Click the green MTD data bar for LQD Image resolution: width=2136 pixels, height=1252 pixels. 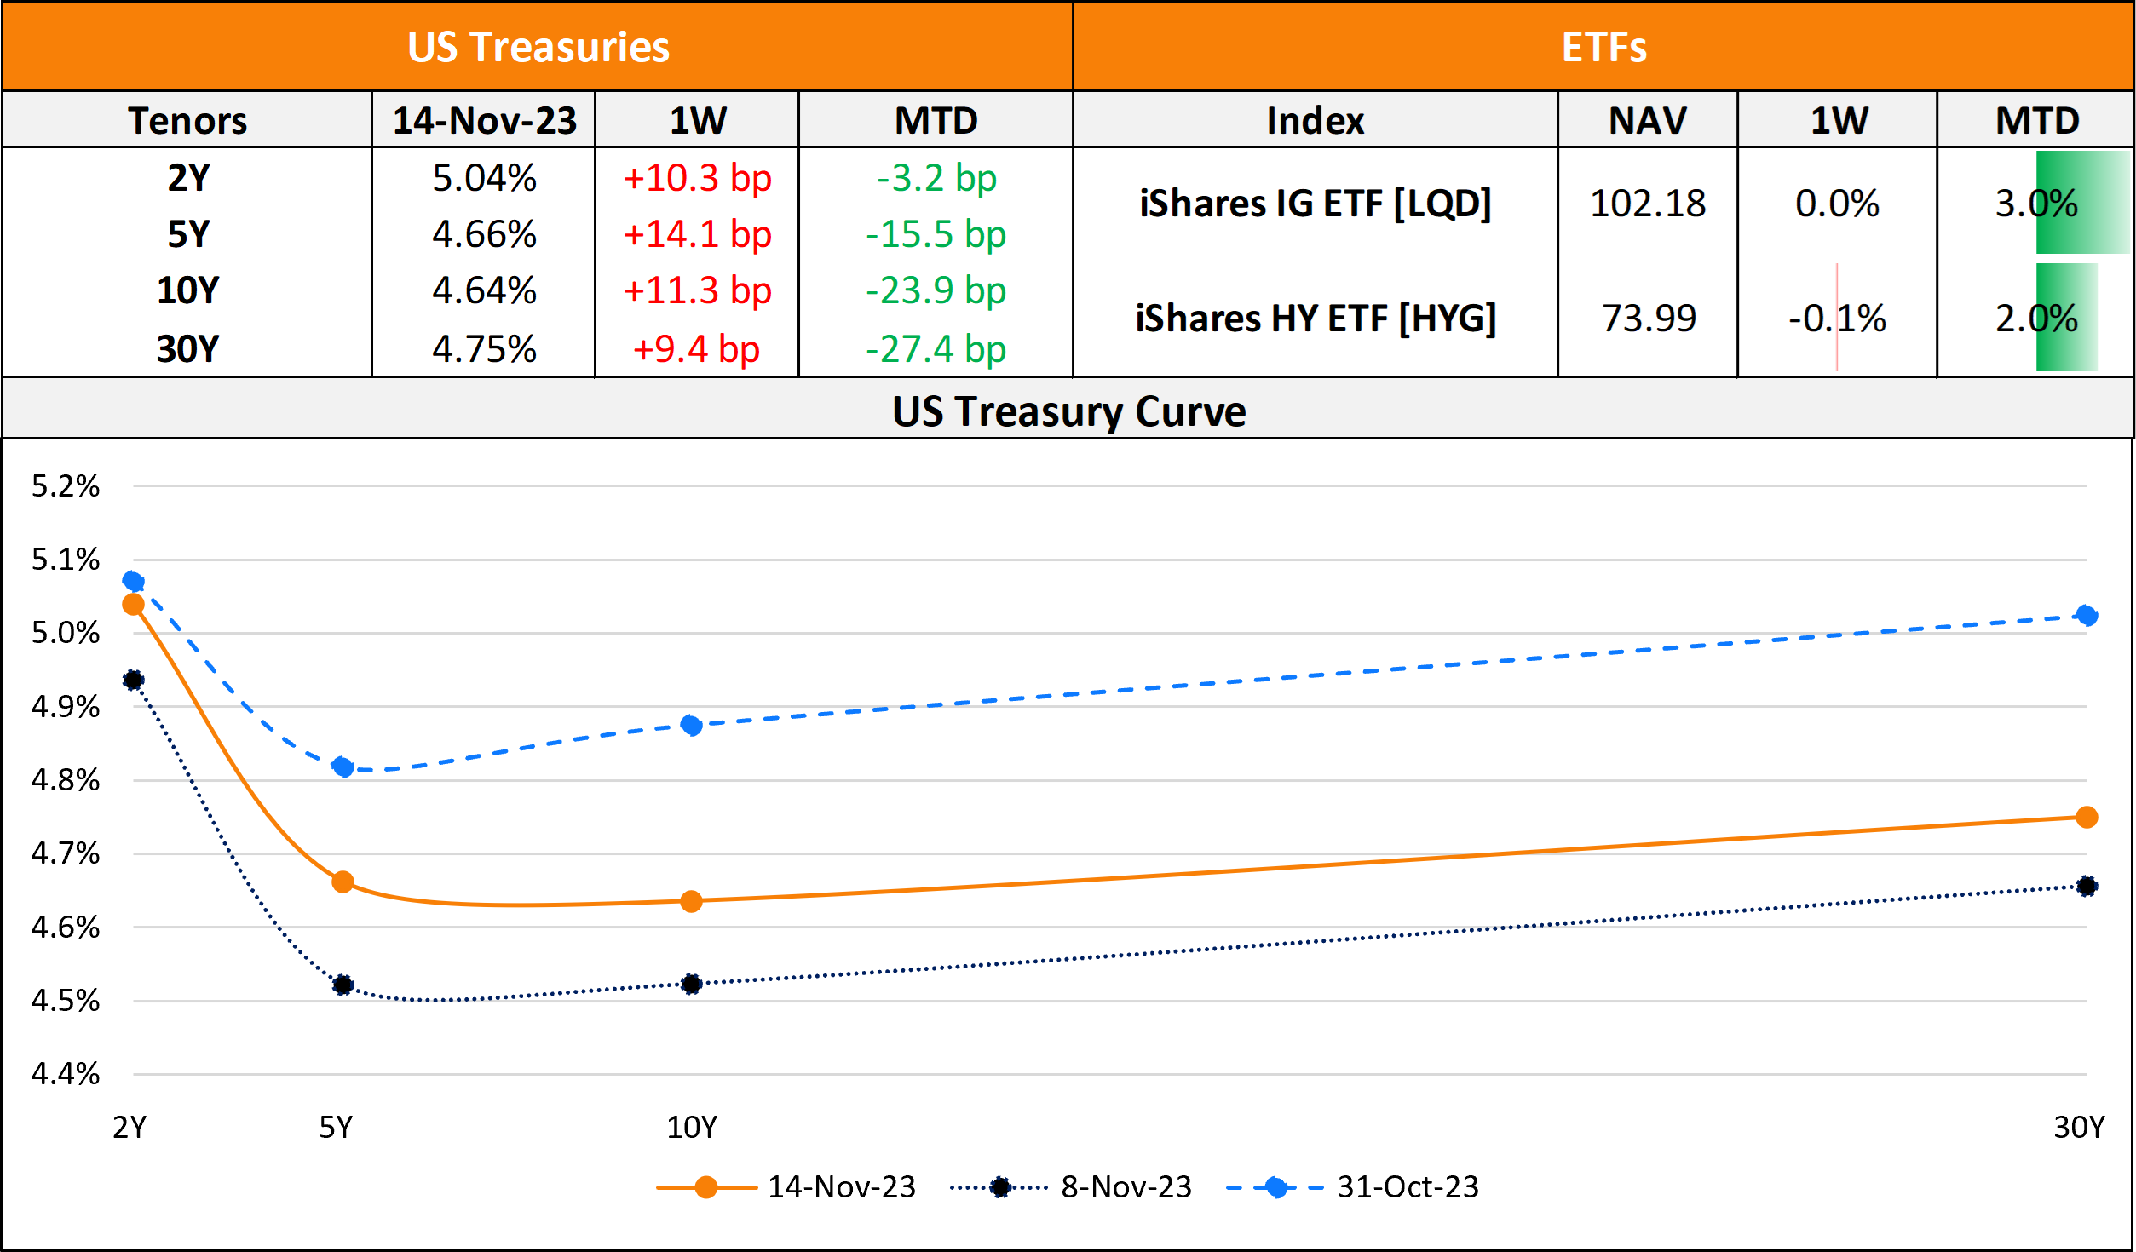point(2082,203)
